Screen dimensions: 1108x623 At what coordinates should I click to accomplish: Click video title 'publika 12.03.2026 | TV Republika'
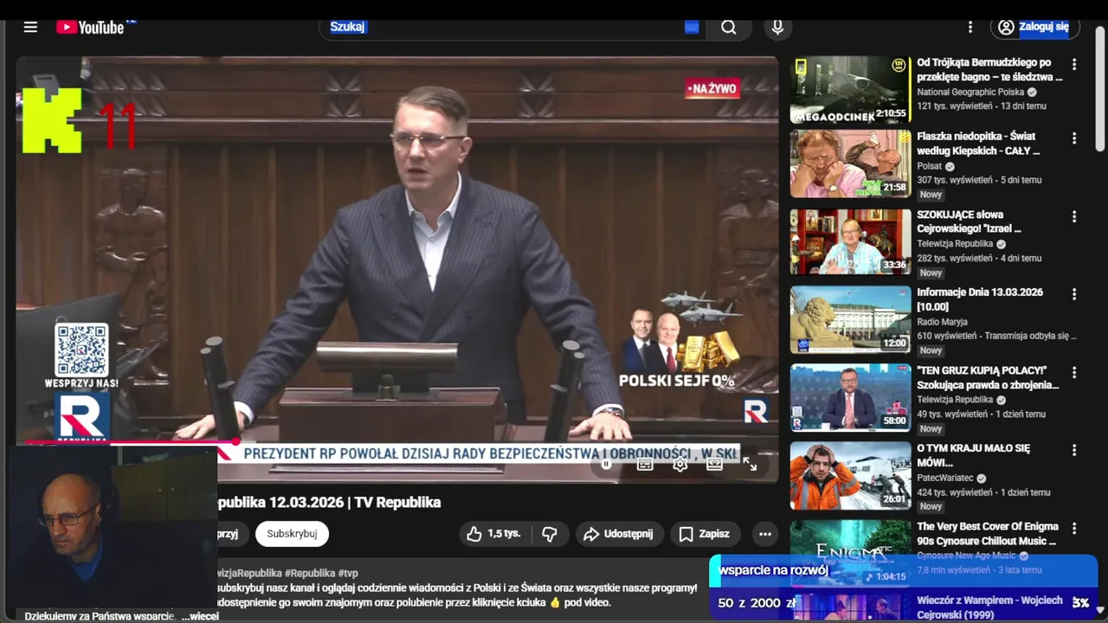(x=329, y=503)
